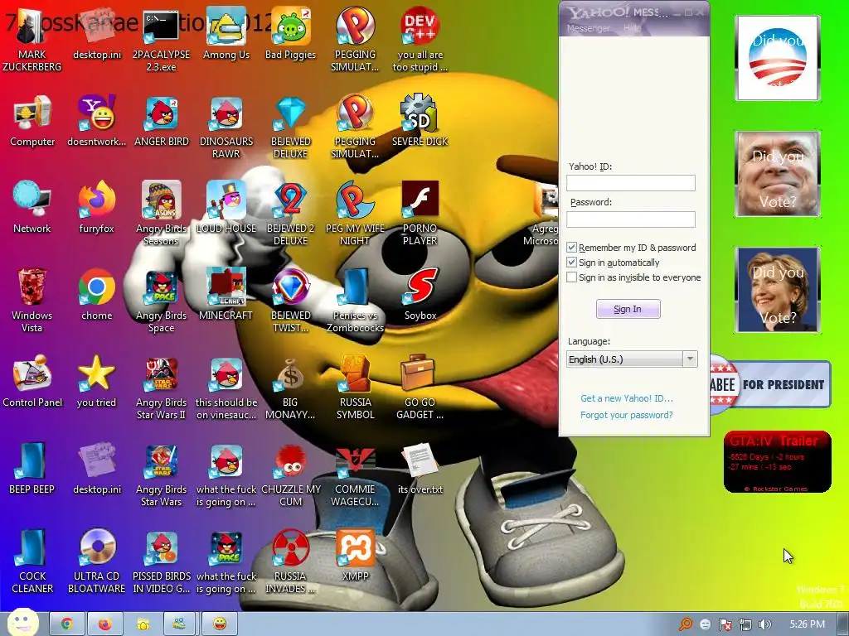The width and height of the screenshot is (849, 636).
Task: Select the LOUD HOUSE icon
Action: [226, 208]
